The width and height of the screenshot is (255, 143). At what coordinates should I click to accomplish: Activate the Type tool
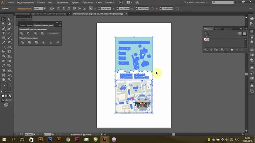click(x=4, y=33)
